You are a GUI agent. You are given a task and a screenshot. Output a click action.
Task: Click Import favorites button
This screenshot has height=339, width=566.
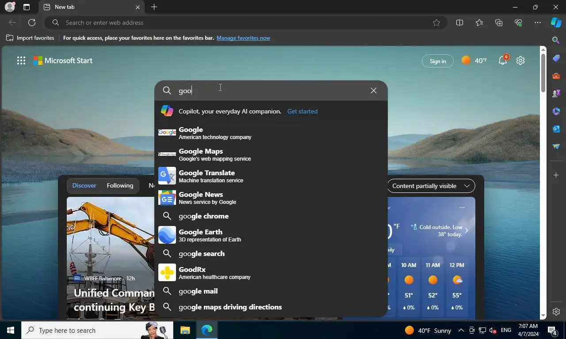pos(30,38)
